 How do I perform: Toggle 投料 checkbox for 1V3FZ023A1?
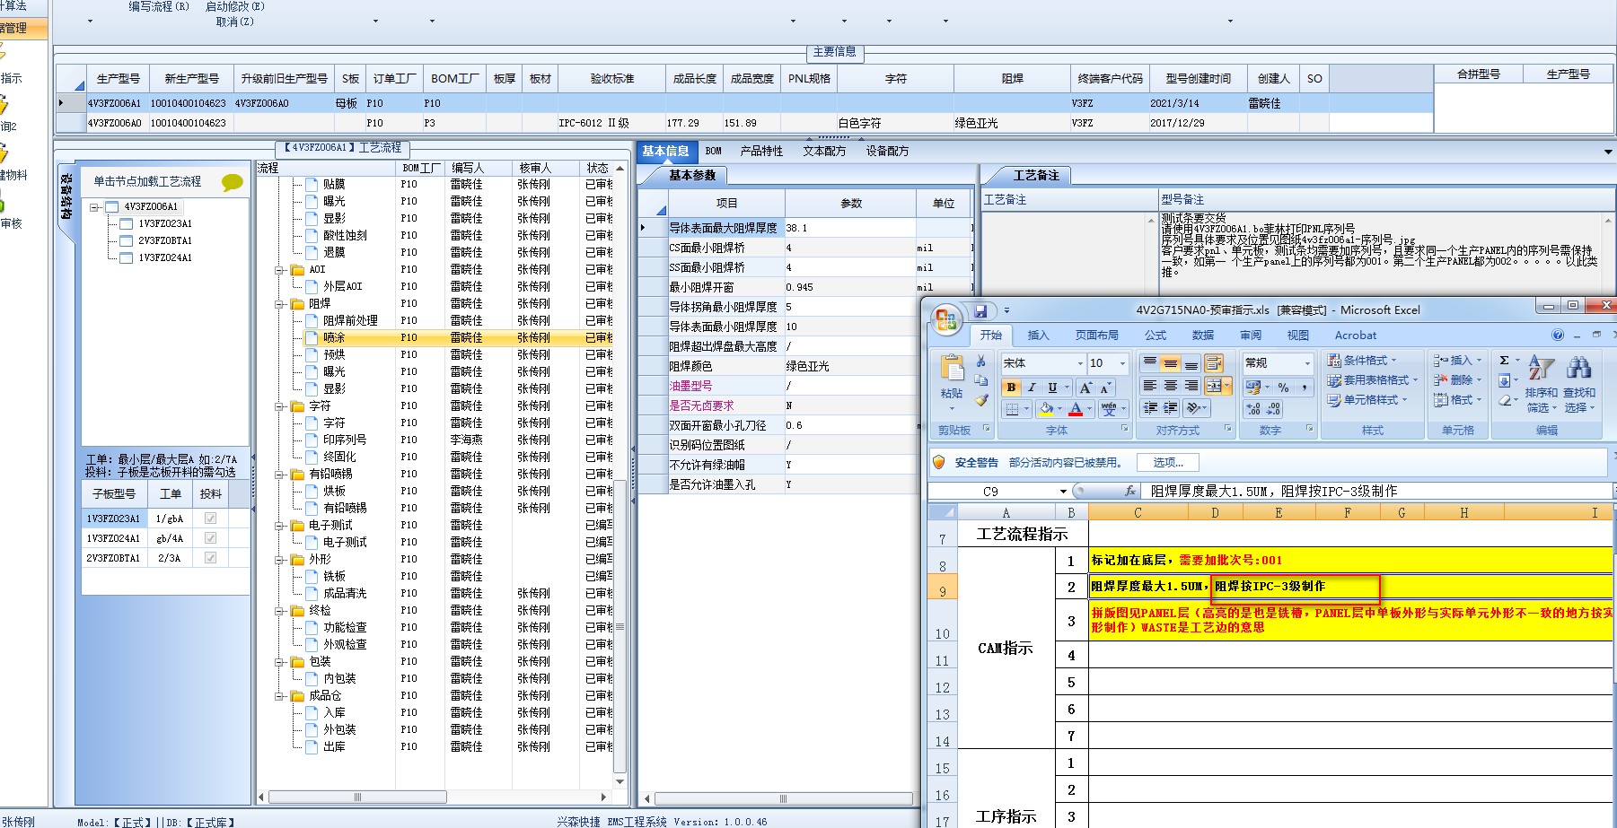(210, 519)
